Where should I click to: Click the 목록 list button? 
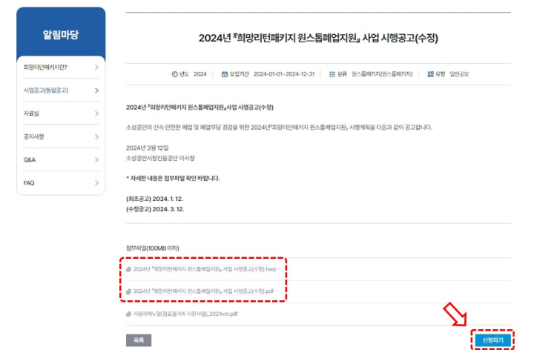pos(139,340)
